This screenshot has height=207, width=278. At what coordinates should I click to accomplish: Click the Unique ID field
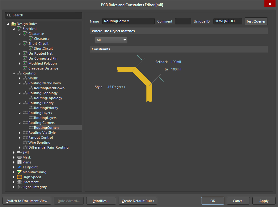pos(228,21)
